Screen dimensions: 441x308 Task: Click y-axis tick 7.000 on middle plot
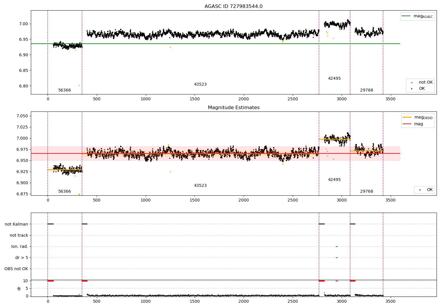pos(22,138)
